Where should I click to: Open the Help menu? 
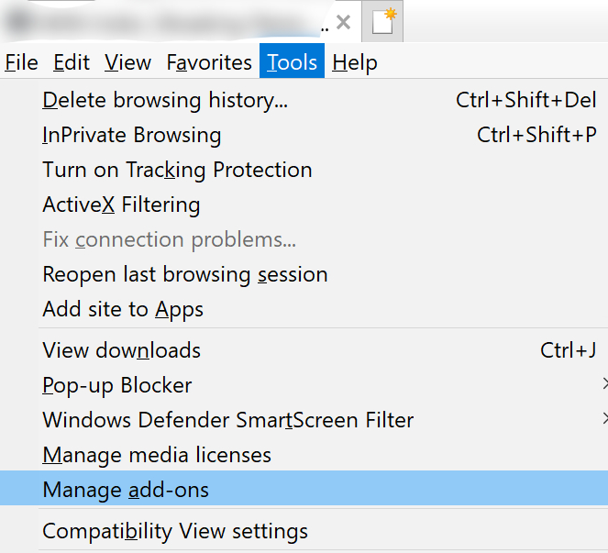click(355, 62)
